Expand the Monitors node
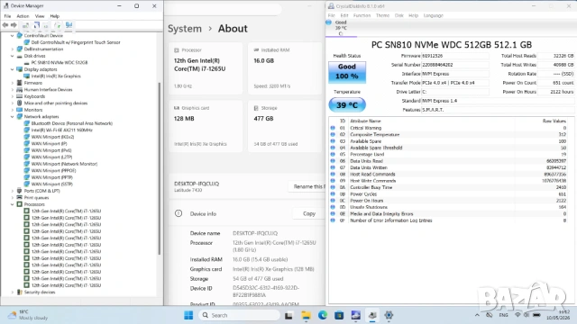The image size is (577, 324). [12, 110]
